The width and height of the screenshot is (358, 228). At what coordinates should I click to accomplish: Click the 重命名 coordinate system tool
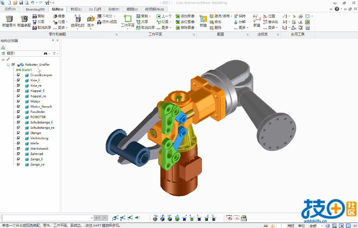click(x=270, y=22)
